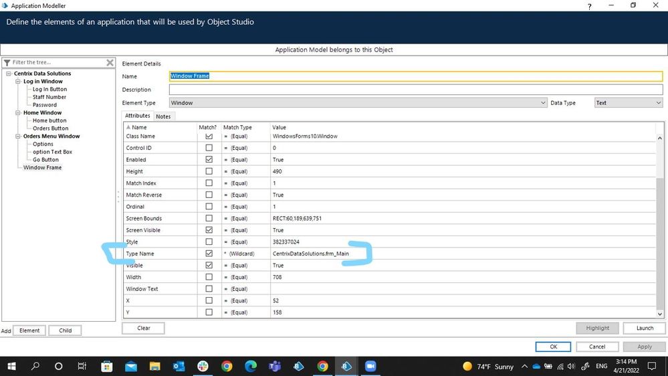Select the Attributes tab
Screen dimensions: 668x376
tap(138, 116)
